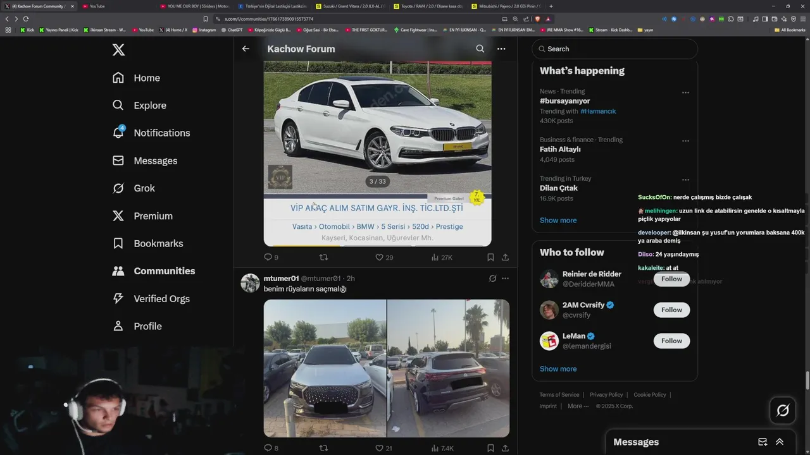This screenshot has height=455, width=810.
Task: View analytics of 27K views post
Action: pos(442,257)
